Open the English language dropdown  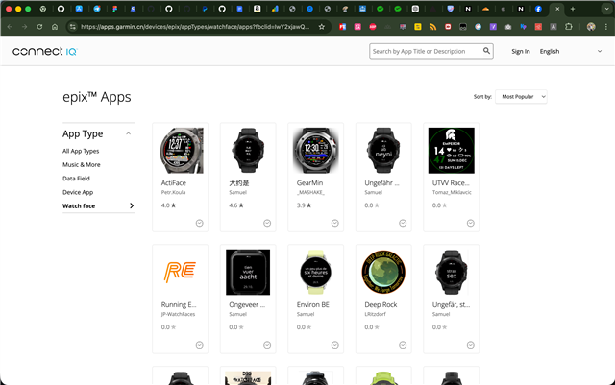(x=569, y=51)
